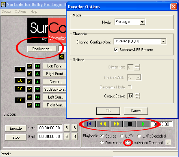Click the End timecode field
This screenshot has height=157, width=179.
(50, 136)
